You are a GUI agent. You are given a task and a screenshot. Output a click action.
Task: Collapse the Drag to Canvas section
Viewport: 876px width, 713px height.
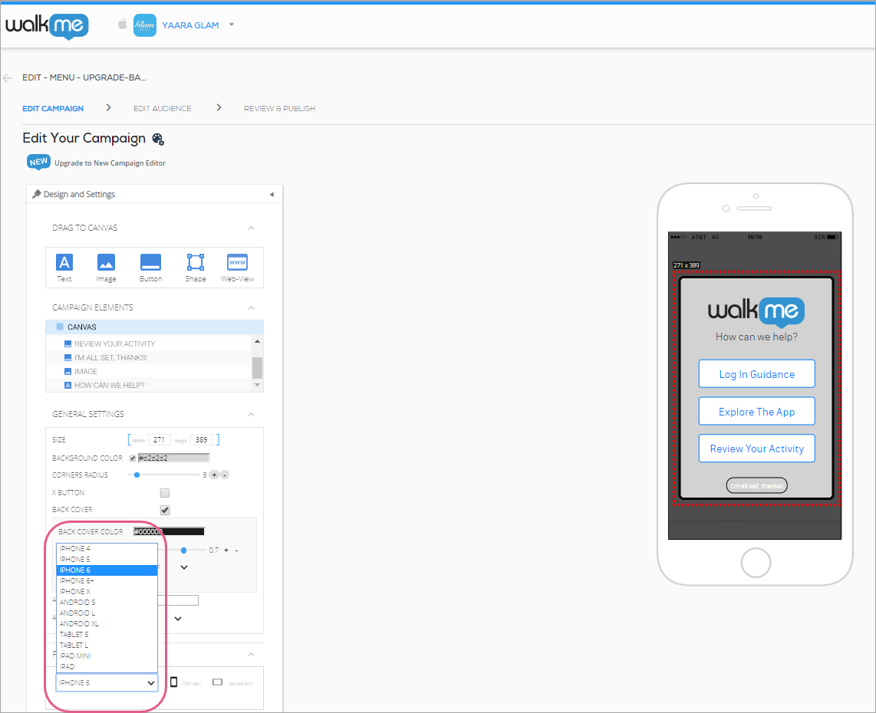pyautogui.click(x=252, y=228)
